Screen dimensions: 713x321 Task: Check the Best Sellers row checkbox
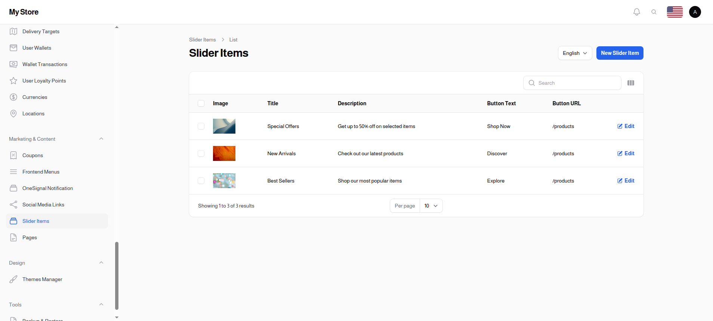click(x=201, y=181)
